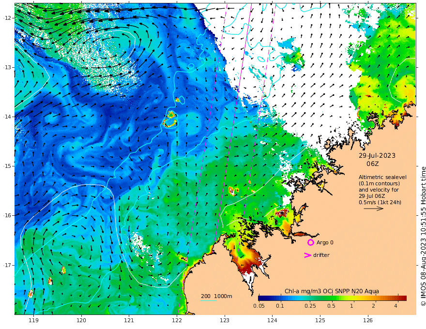Click the latitude axis label '-12'
This screenshot has height=329, width=426.
click(7, 18)
